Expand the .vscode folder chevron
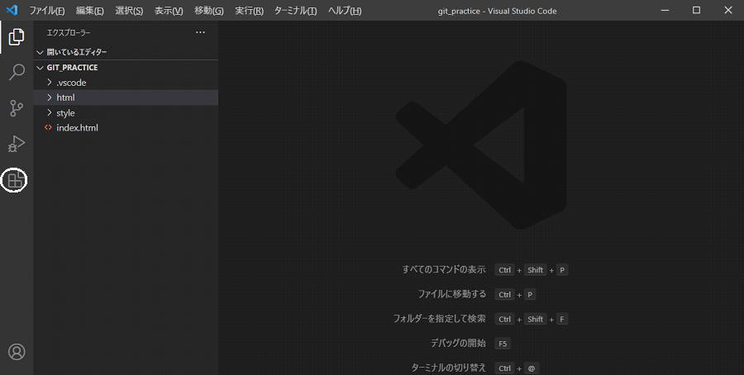744x375 pixels. (x=50, y=83)
